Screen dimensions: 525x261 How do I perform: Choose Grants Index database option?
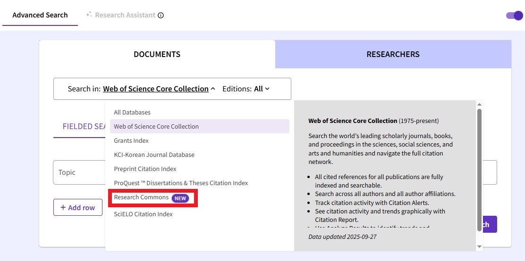coord(131,140)
